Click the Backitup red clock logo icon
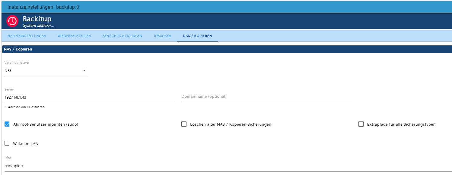This screenshot has width=452, height=175. 12,21
